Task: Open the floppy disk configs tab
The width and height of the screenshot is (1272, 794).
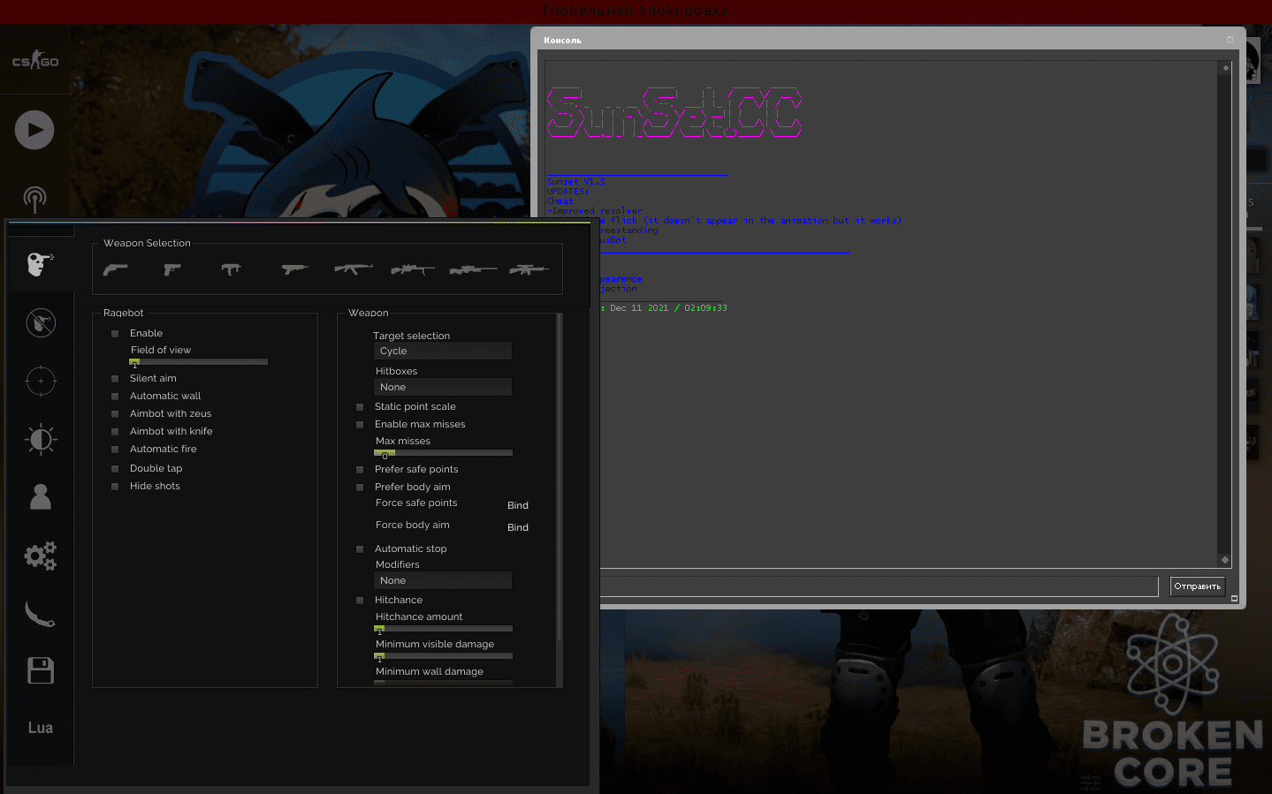Action: pos(41,671)
